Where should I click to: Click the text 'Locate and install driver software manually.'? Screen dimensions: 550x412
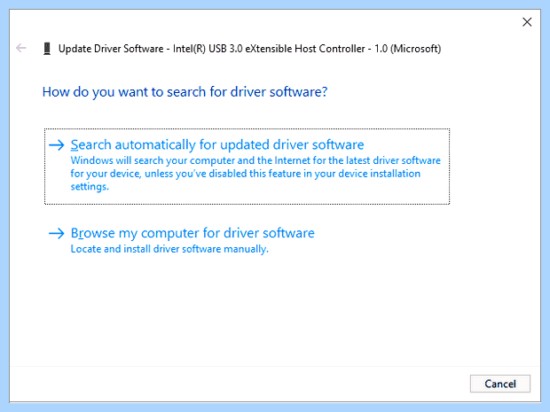(x=169, y=249)
